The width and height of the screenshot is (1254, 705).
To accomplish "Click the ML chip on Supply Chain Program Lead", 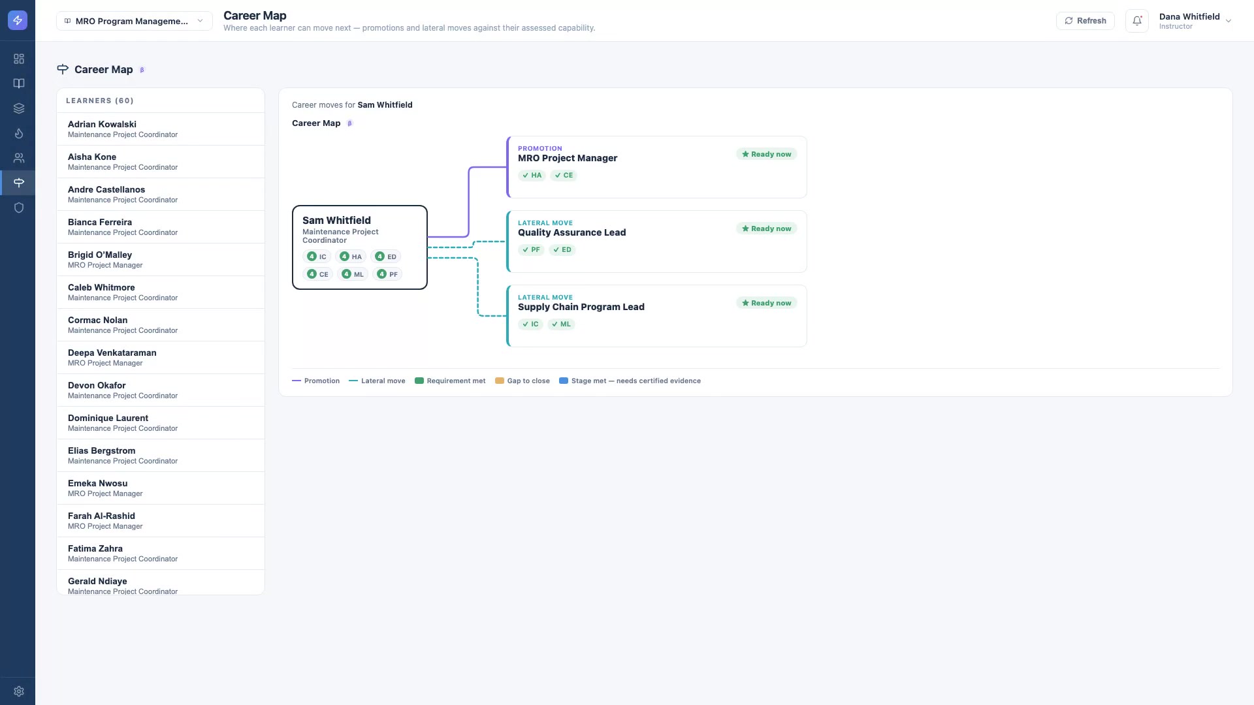I will [561, 324].
